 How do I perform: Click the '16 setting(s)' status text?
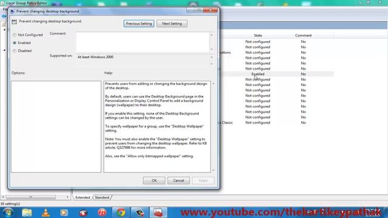tap(10, 203)
